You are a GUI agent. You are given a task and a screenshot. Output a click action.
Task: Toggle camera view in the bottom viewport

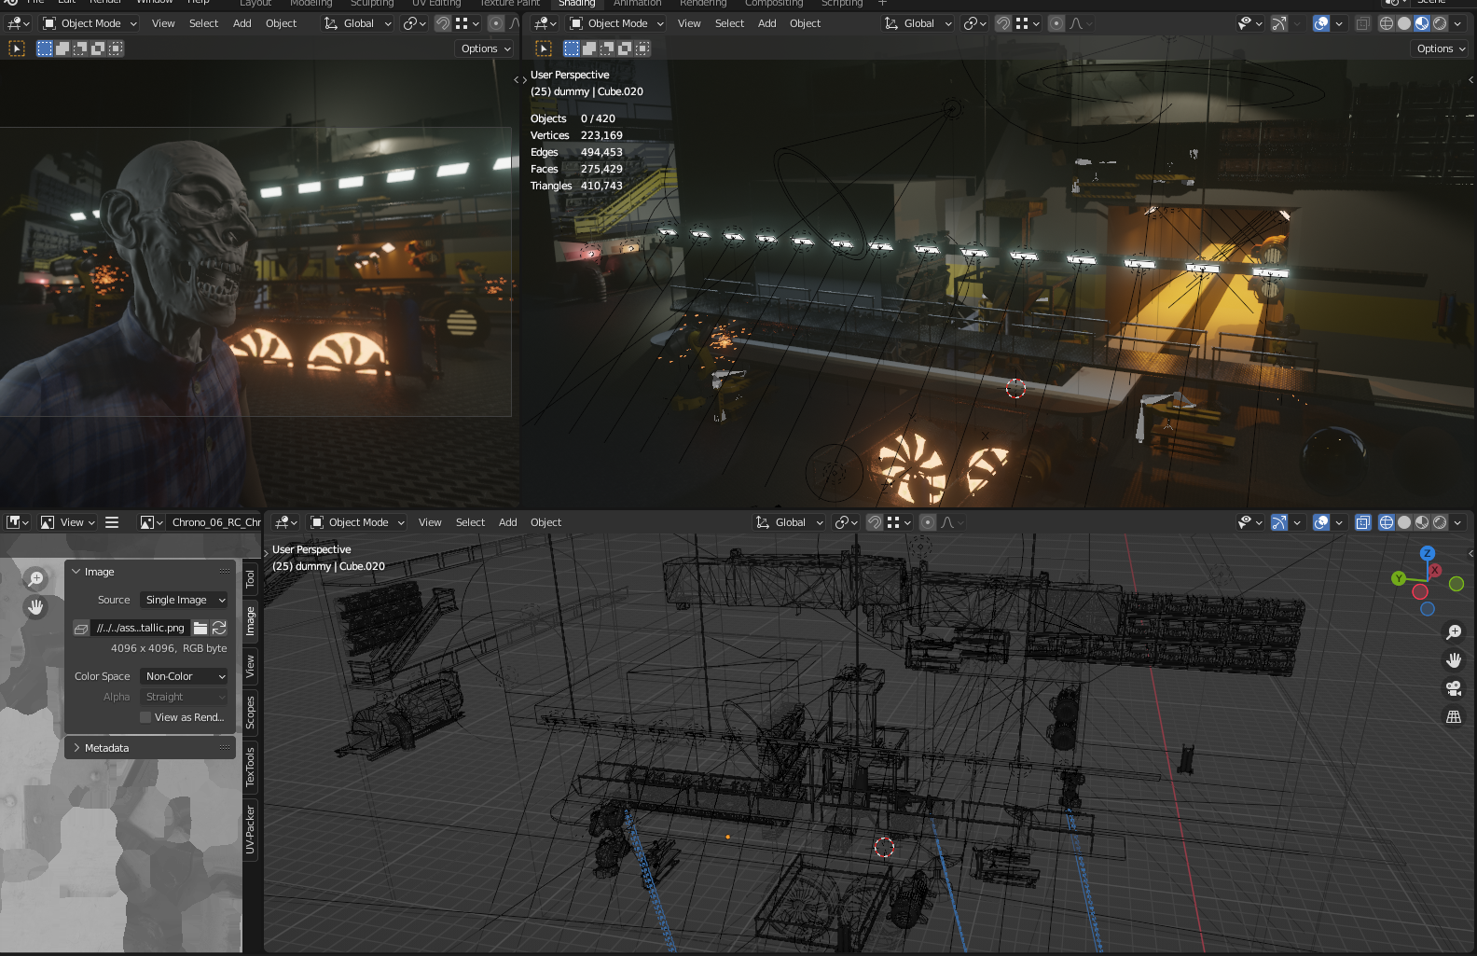[1454, 688]
